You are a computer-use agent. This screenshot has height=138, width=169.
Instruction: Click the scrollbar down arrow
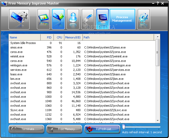(158, 121)
